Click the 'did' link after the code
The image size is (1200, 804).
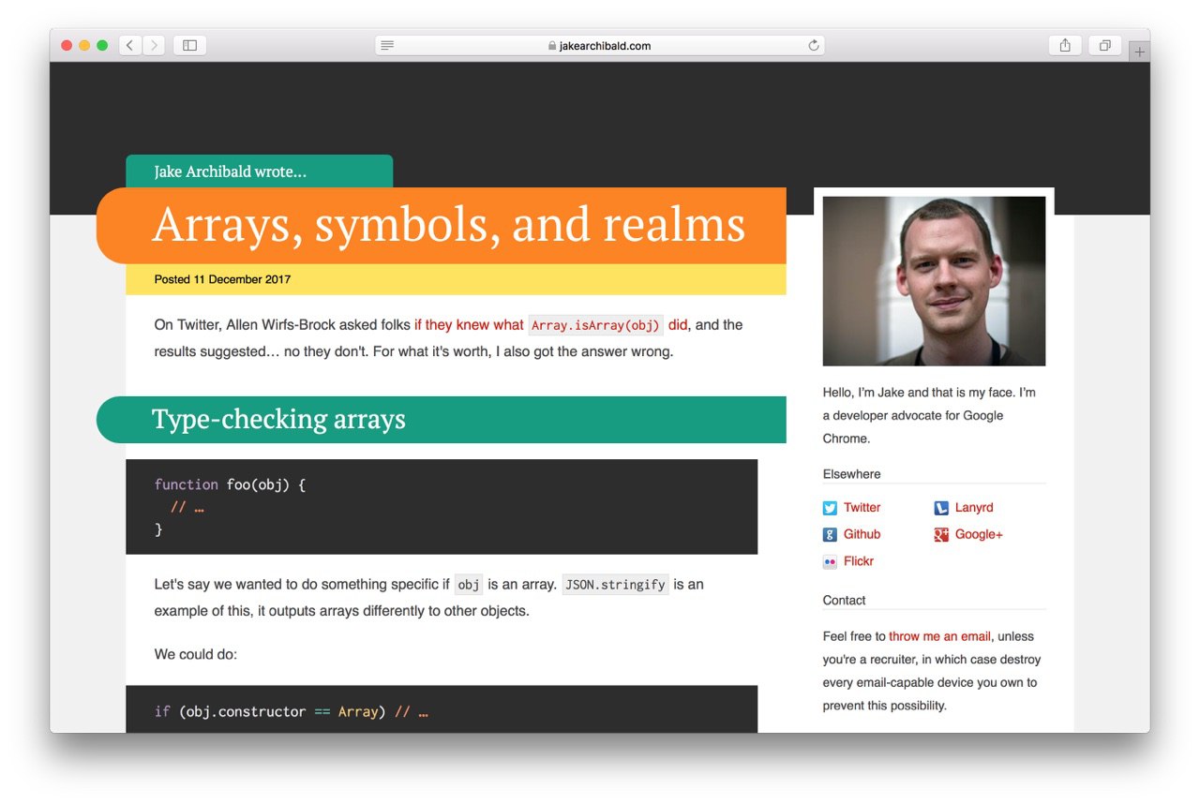pos(678,325)
